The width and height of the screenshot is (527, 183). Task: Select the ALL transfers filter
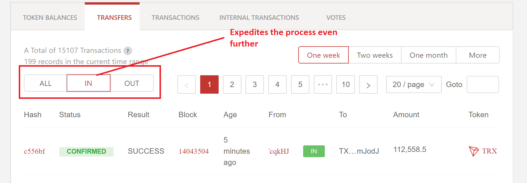click(46, 83)
